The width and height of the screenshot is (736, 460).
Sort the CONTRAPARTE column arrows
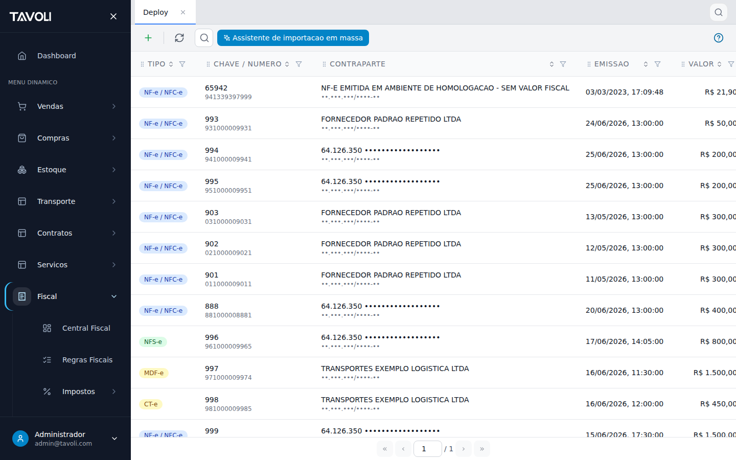(x=551, y=64)
